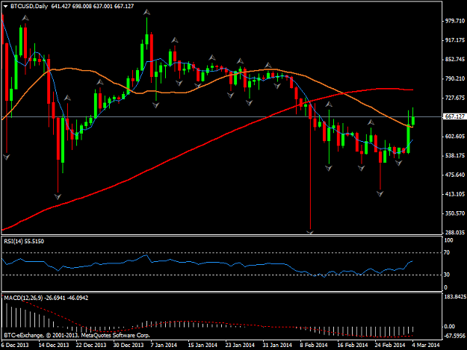Click the MACD 0.00 zero level label
This screenshot has height=350, width=467.
coord(449,327)
